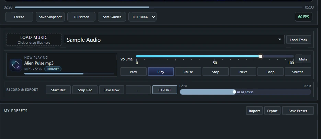Stop the playback
Viewport: 321px width, 139px height.
[x=216, y=72]
